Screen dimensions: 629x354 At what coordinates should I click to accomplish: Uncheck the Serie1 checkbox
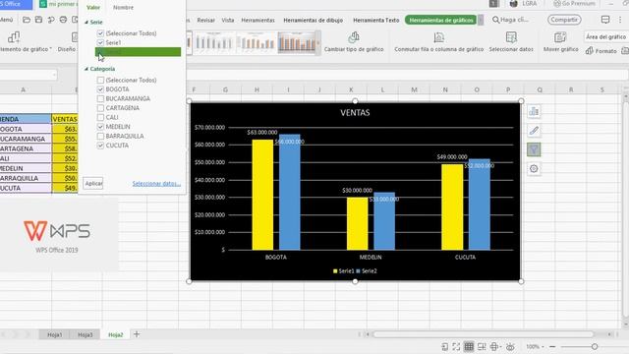click(100, 42)
